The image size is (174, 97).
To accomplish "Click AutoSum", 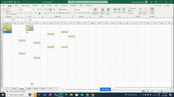I will click(132, 9).
